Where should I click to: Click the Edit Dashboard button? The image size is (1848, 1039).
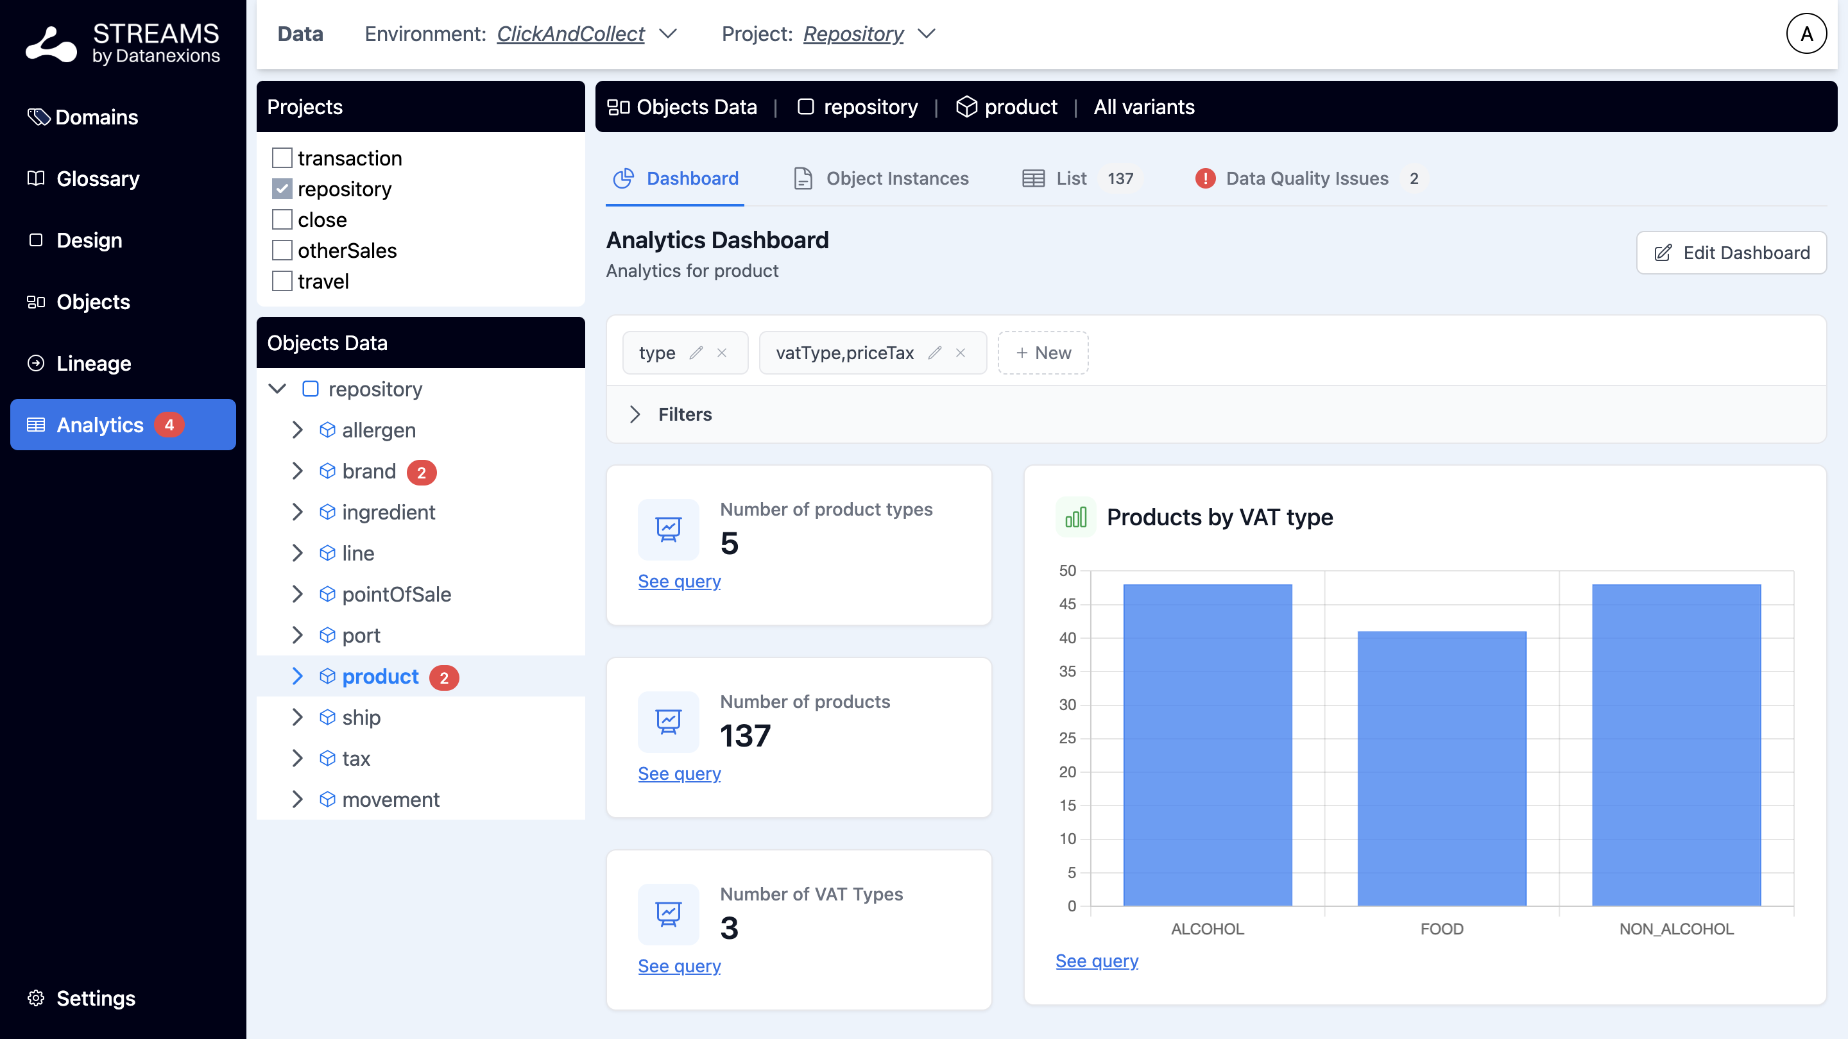(1731, 253)
